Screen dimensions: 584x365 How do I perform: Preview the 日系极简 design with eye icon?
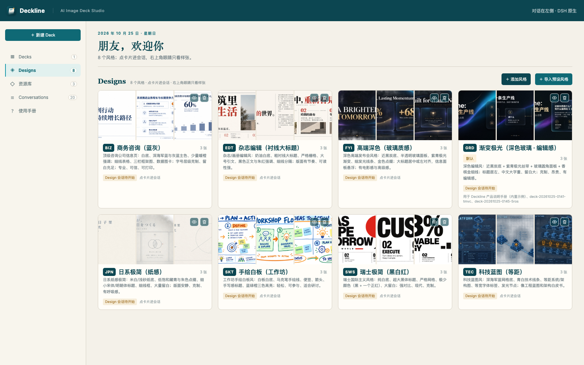pos(194,222)
